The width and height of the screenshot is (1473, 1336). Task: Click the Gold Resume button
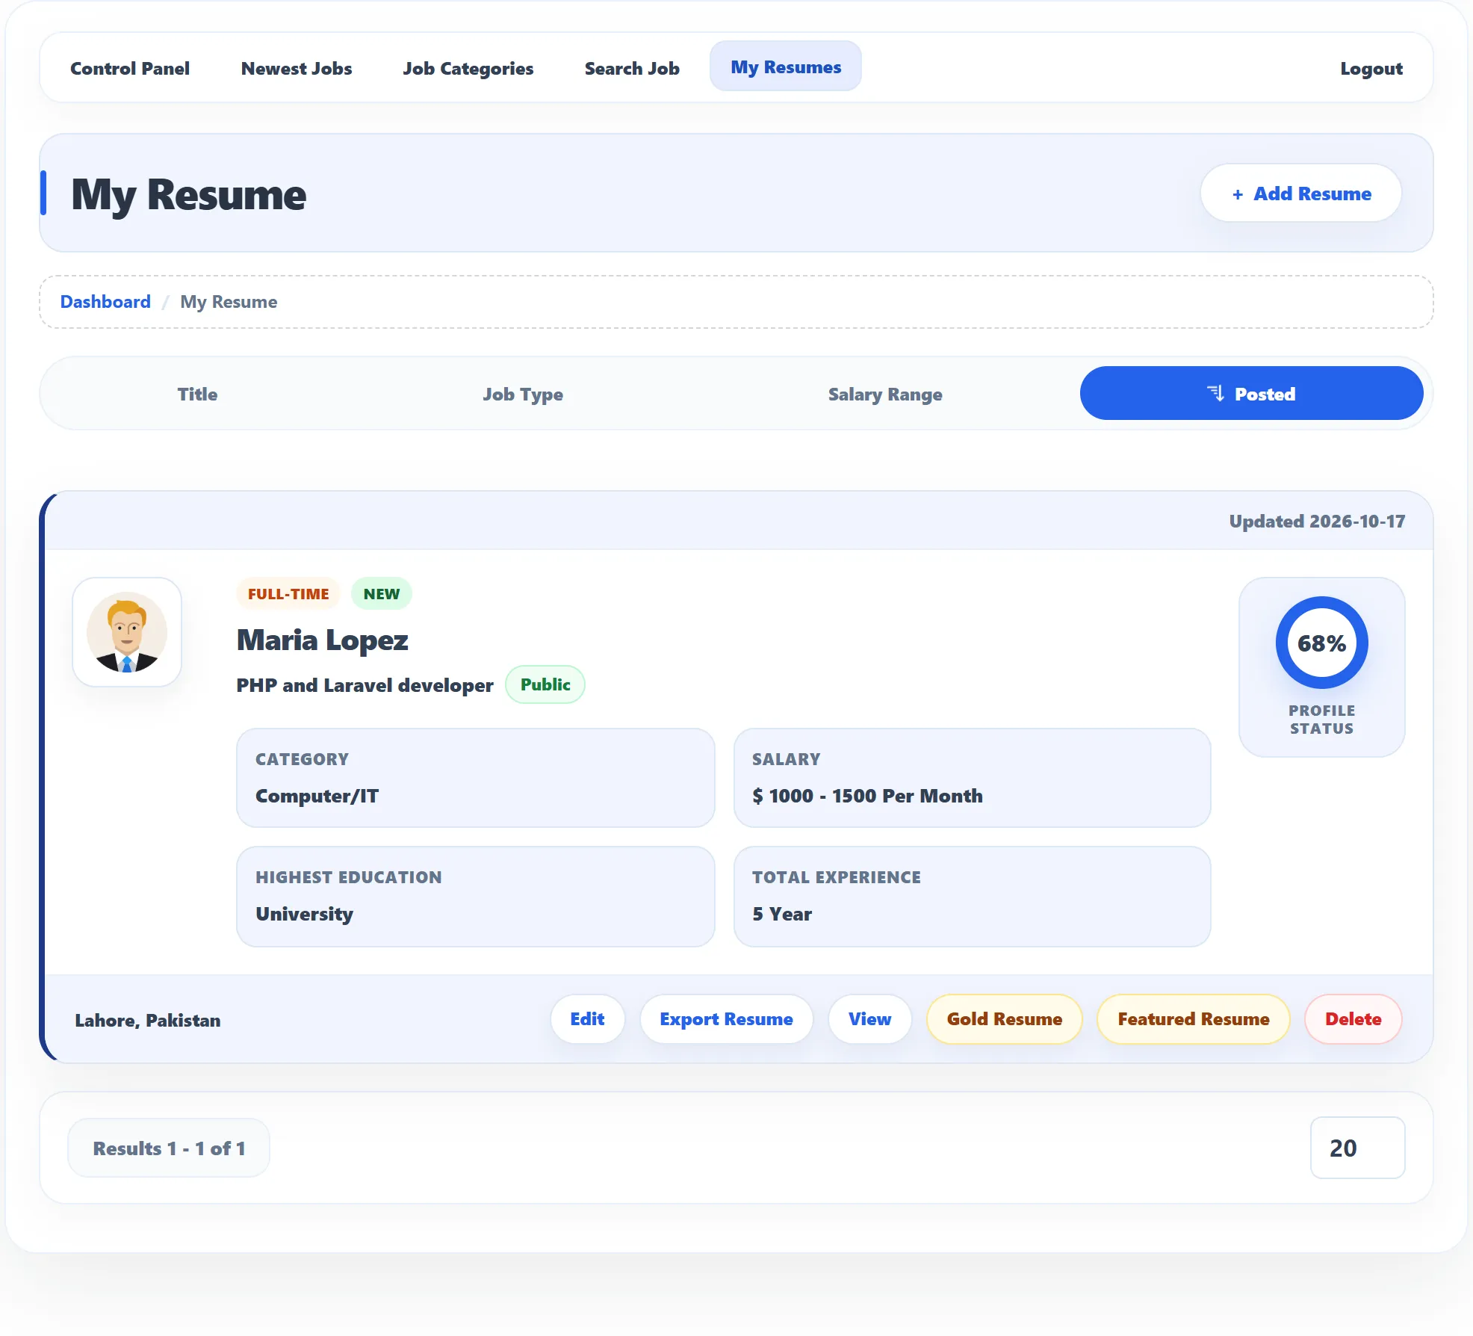coord(1004,1019)
